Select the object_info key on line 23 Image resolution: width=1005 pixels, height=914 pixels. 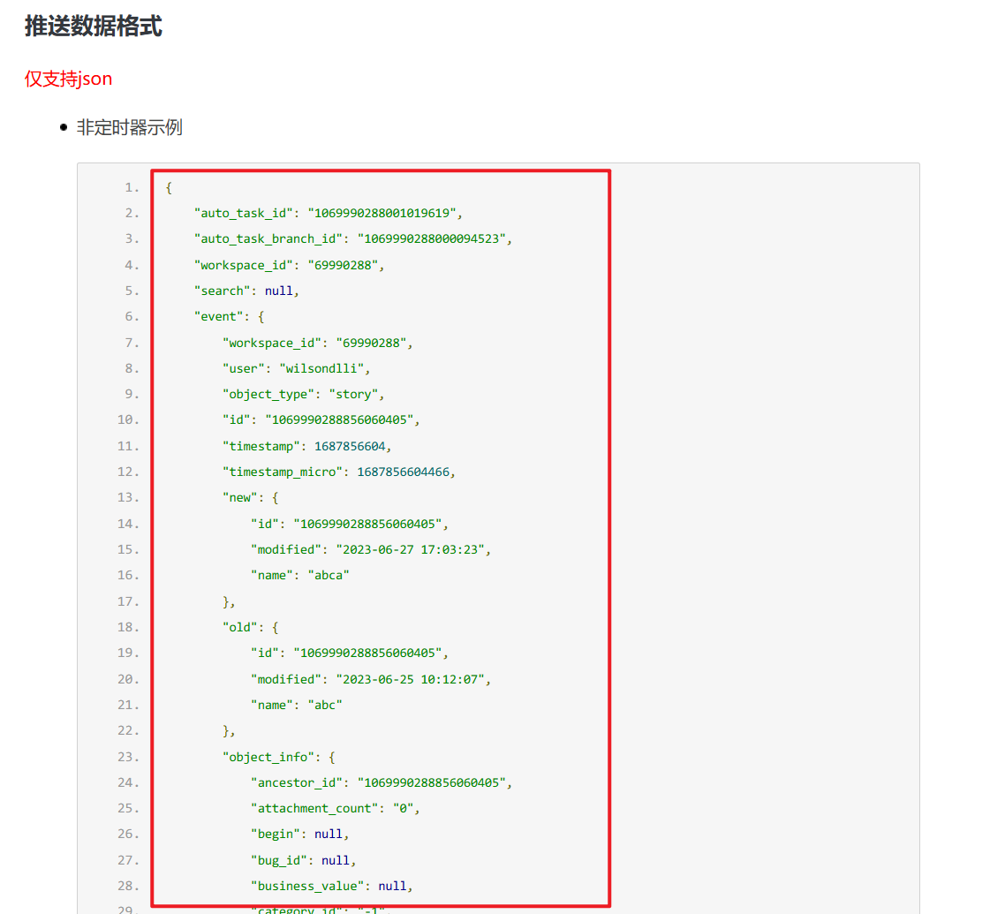(x=269, y=757)
